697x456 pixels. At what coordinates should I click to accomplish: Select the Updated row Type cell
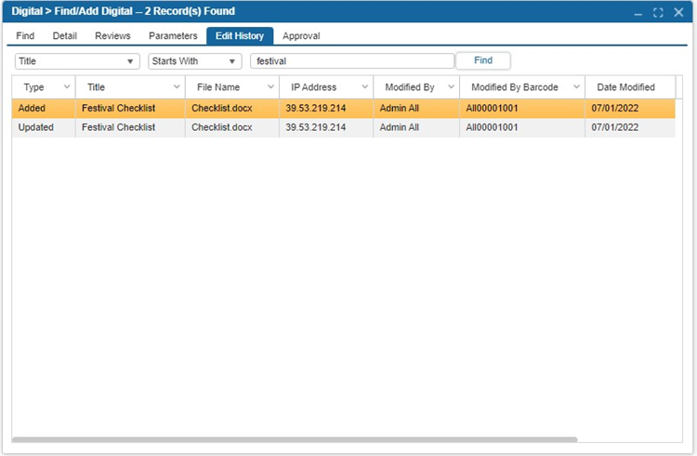click(x=44, y=127)
